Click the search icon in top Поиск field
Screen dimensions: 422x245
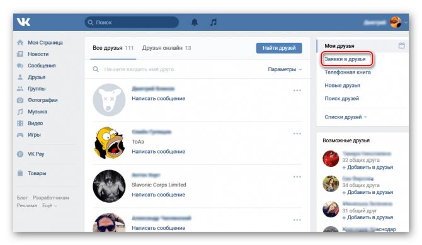[91, 22]
